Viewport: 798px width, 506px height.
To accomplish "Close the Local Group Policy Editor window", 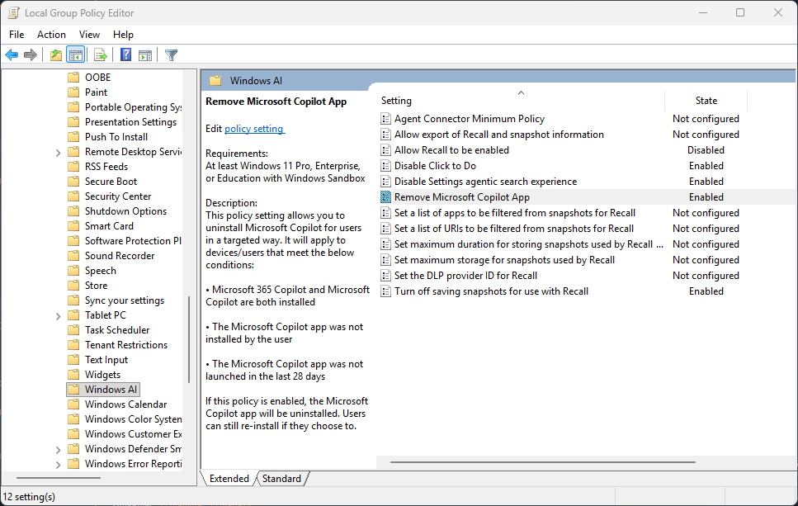I will 778,12.
